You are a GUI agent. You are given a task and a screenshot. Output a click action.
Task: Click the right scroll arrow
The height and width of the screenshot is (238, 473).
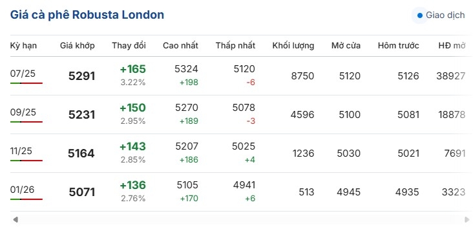(x=467, y=219)
